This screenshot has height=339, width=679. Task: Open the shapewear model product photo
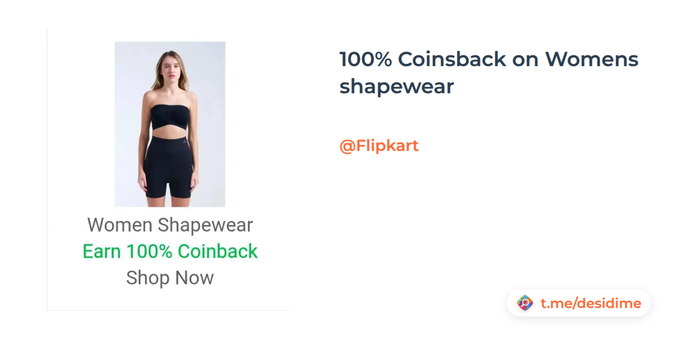pyautogui.click(x=170, y=124)
